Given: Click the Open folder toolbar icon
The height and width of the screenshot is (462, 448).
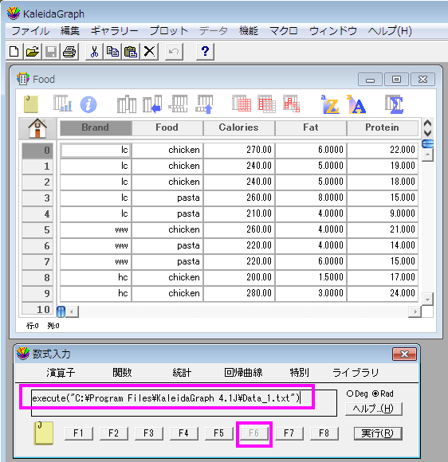Looking at the screenshot, I should [33, 52].
